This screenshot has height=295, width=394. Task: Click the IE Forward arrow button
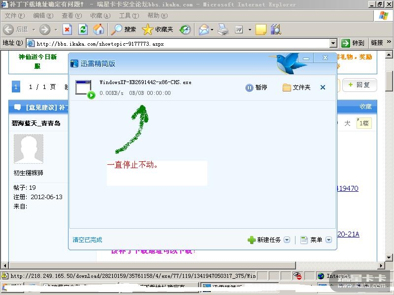(x=45, y=29)
